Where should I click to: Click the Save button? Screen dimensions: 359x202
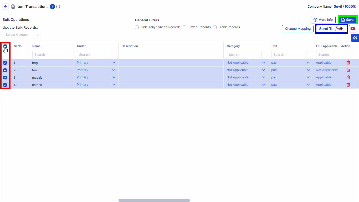[x=347, y=20]
